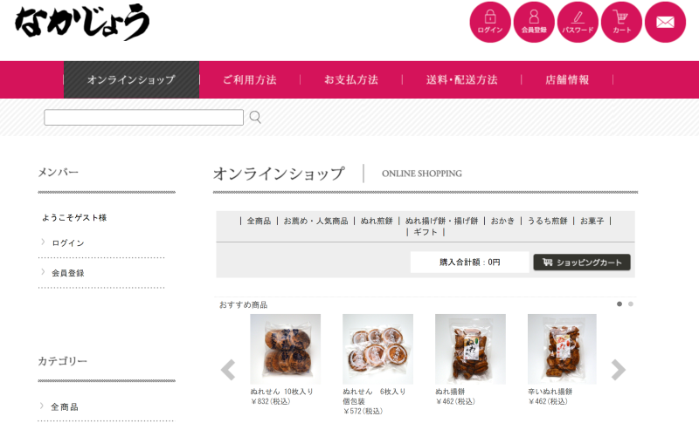This screenshot has height=423, width=699.
Task: Open the 会員登録 link in sidebar
Action: coord(68,273)
